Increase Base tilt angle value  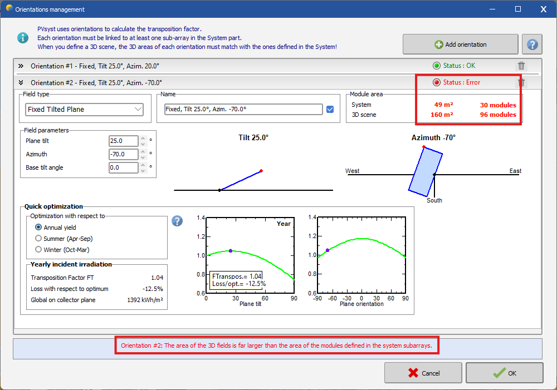pos(143,165)
